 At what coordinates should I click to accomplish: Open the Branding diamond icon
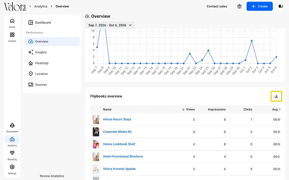coord(12,153)
